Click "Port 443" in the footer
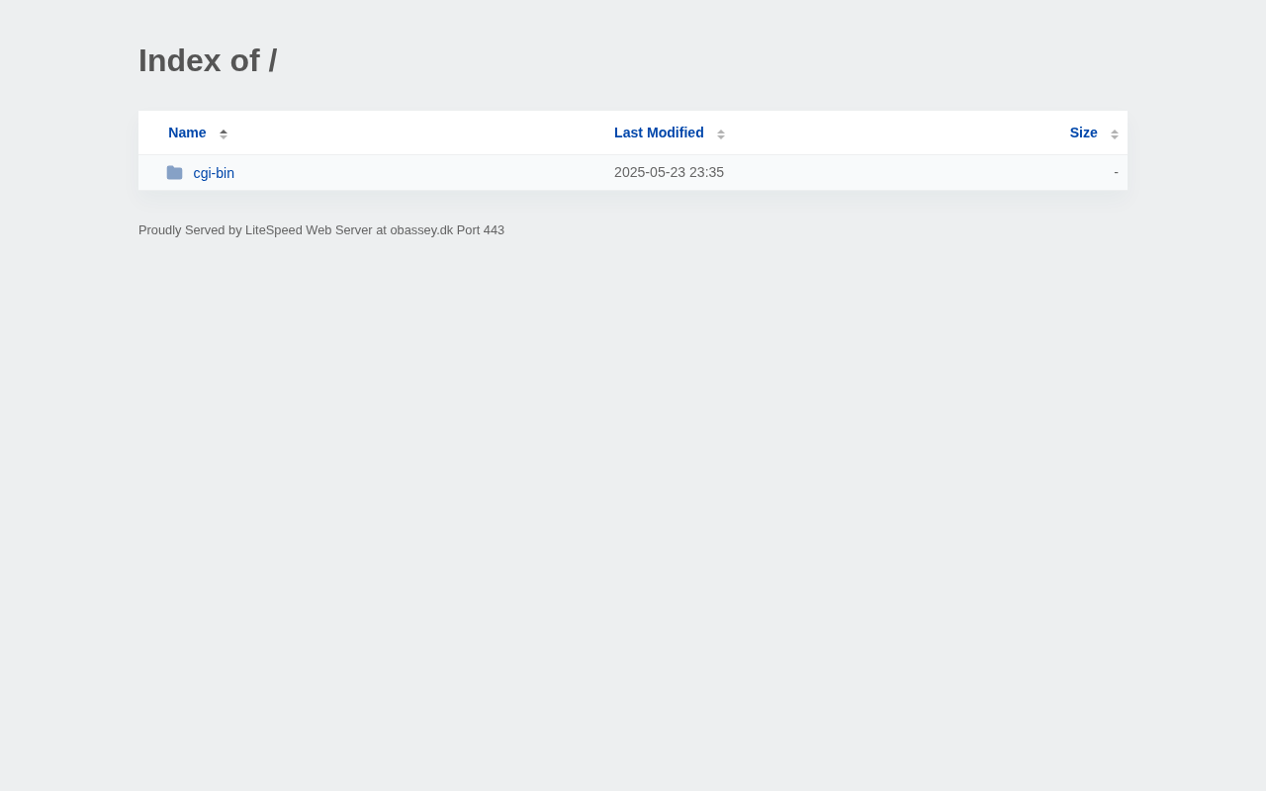The width and height of the screenshot is (1266, 791). [481, 230]
